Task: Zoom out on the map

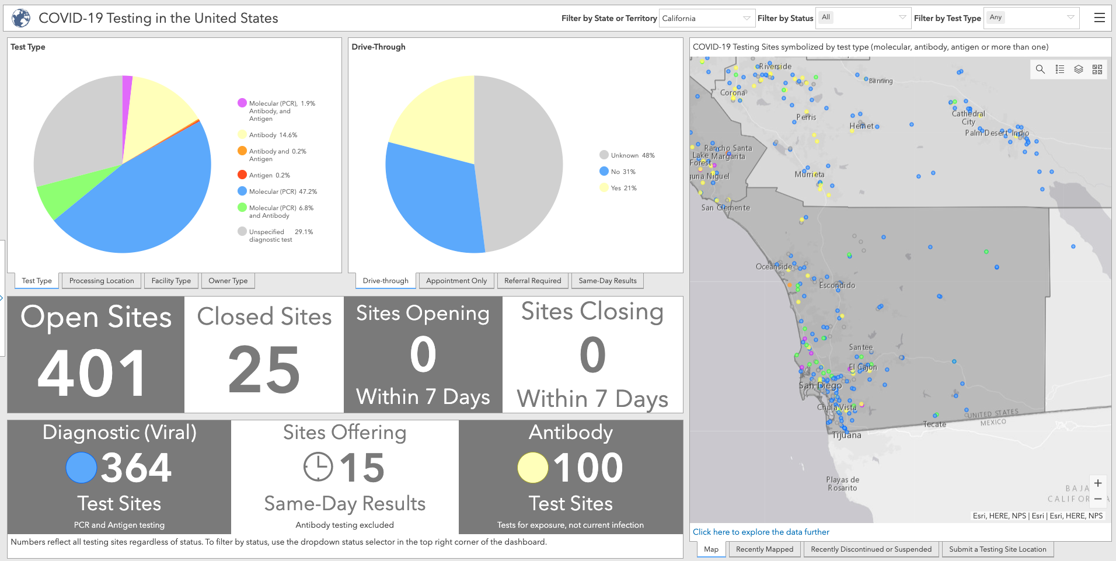Action: (x=1098, y=499)
